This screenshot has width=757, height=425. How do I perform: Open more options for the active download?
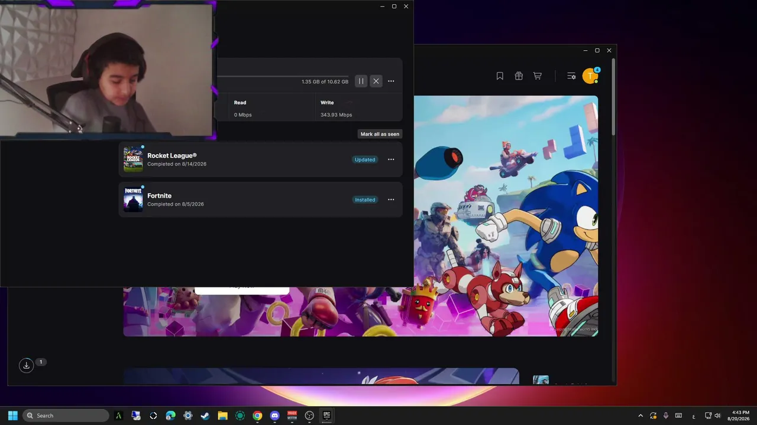391,81
